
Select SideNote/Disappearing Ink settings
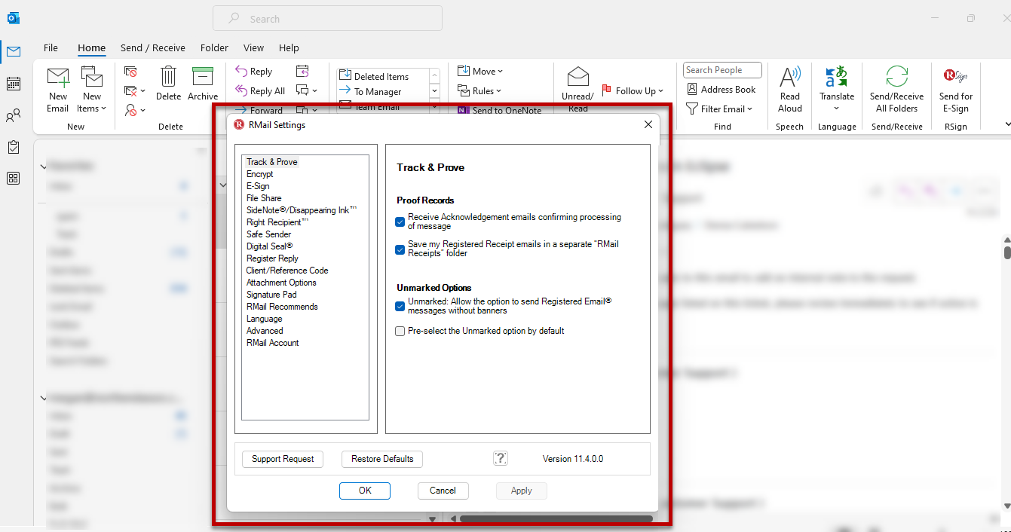(302, 210)
